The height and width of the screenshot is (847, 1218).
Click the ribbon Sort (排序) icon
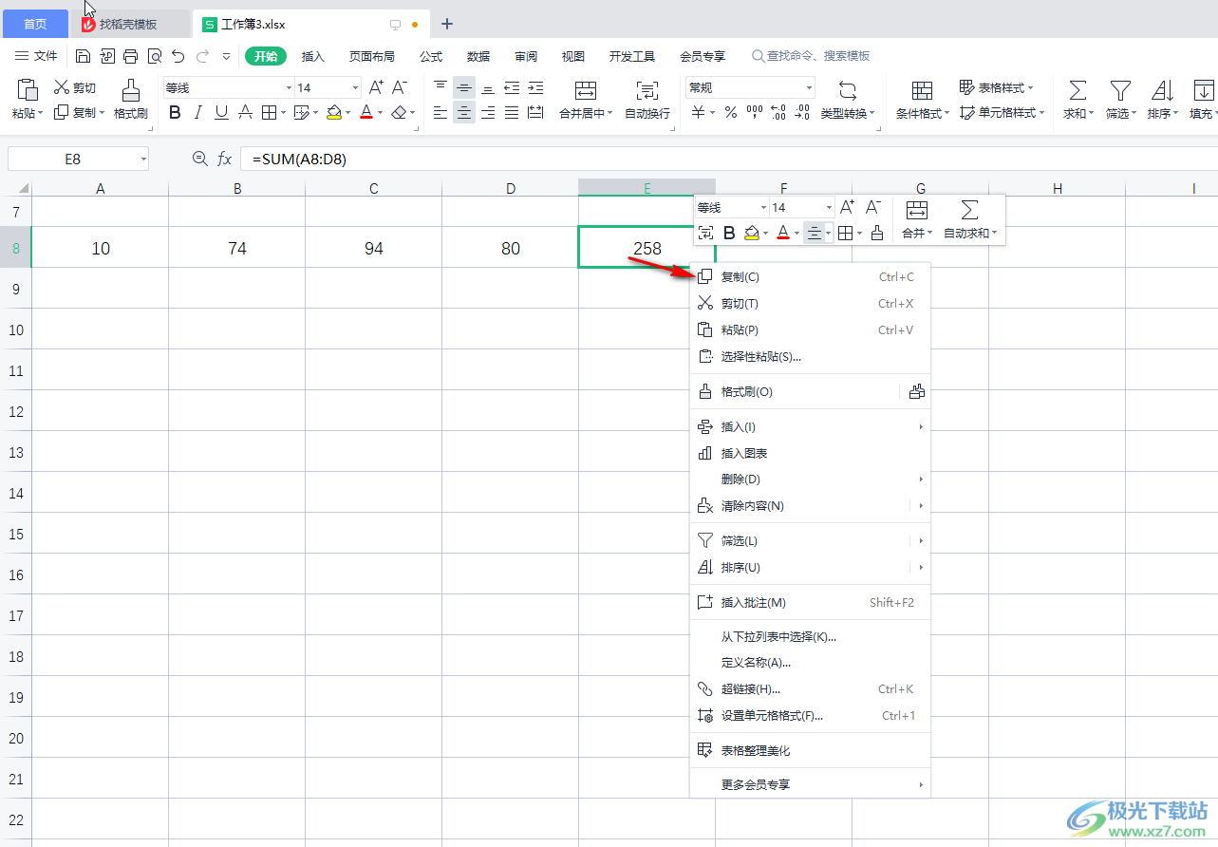click(1162, 90)
